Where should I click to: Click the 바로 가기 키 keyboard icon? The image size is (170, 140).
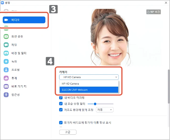[6, 86]
